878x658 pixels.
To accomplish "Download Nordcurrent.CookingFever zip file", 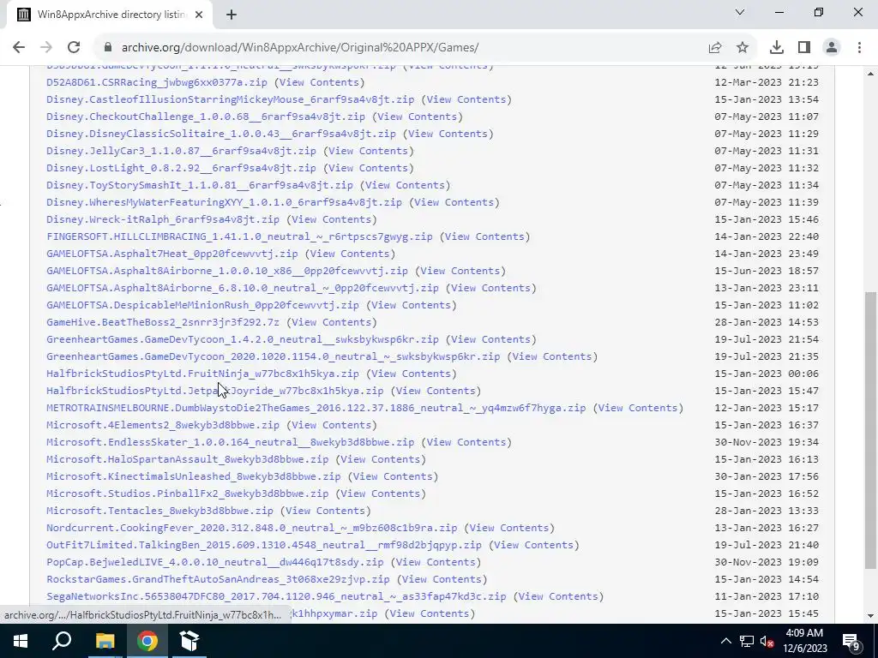I will 251,528.
